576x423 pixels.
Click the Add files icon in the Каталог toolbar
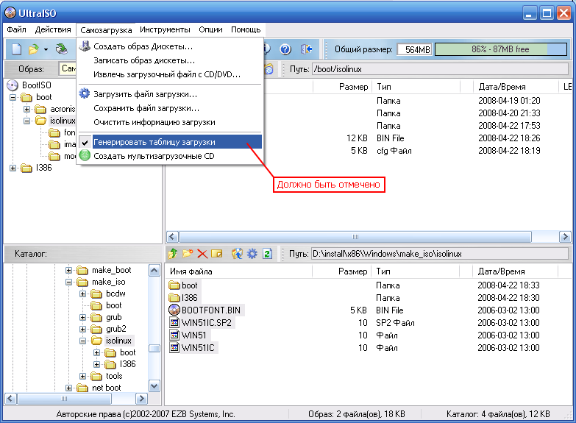coord(237,254)
